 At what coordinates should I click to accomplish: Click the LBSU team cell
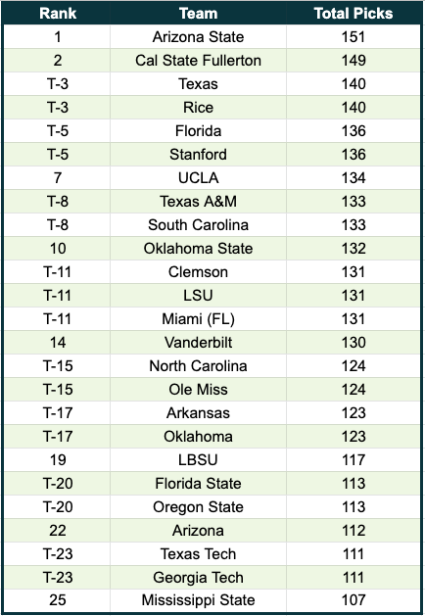[198, 459]
